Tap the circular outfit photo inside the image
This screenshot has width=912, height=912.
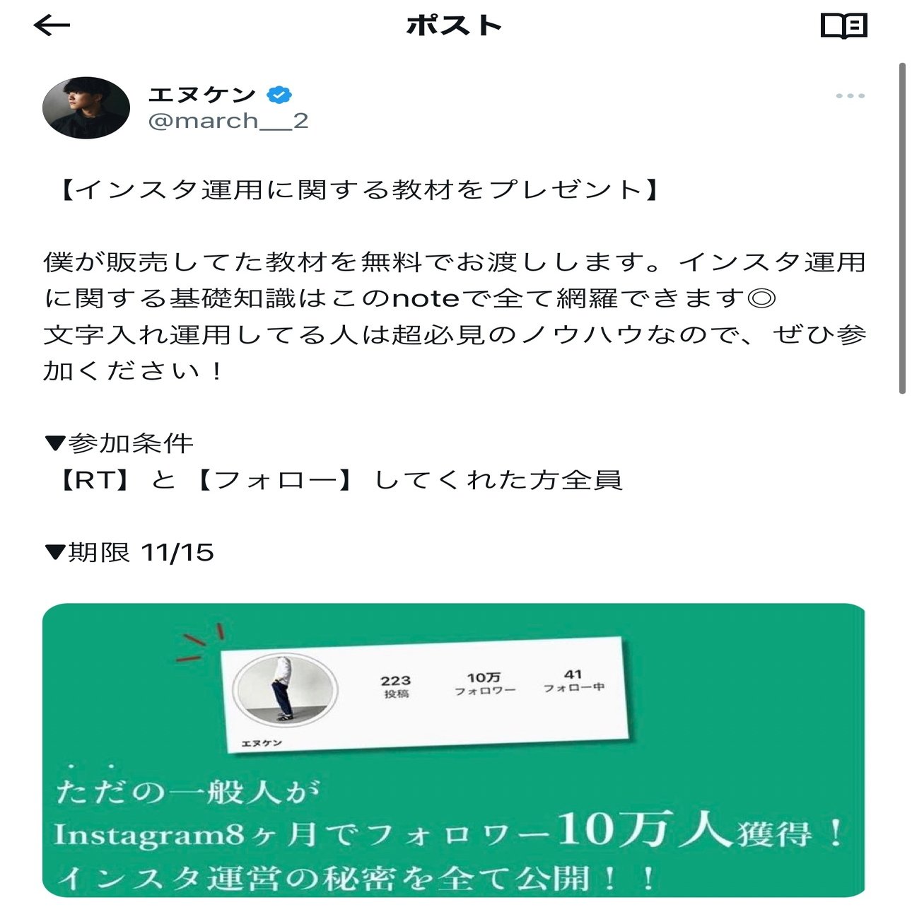tap(285, 689)
